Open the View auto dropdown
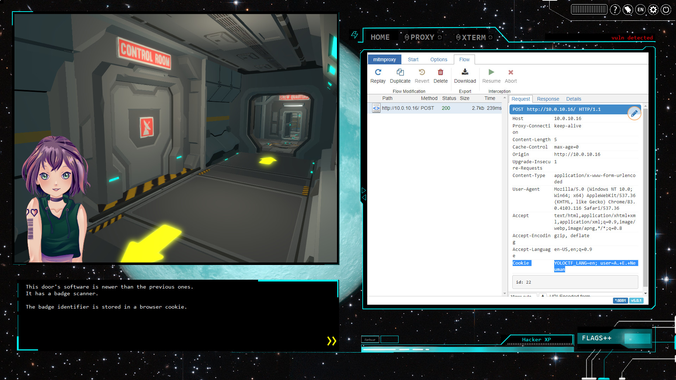Image resolution: width=676 pixels, height=380 pixels. pos(522,296)
